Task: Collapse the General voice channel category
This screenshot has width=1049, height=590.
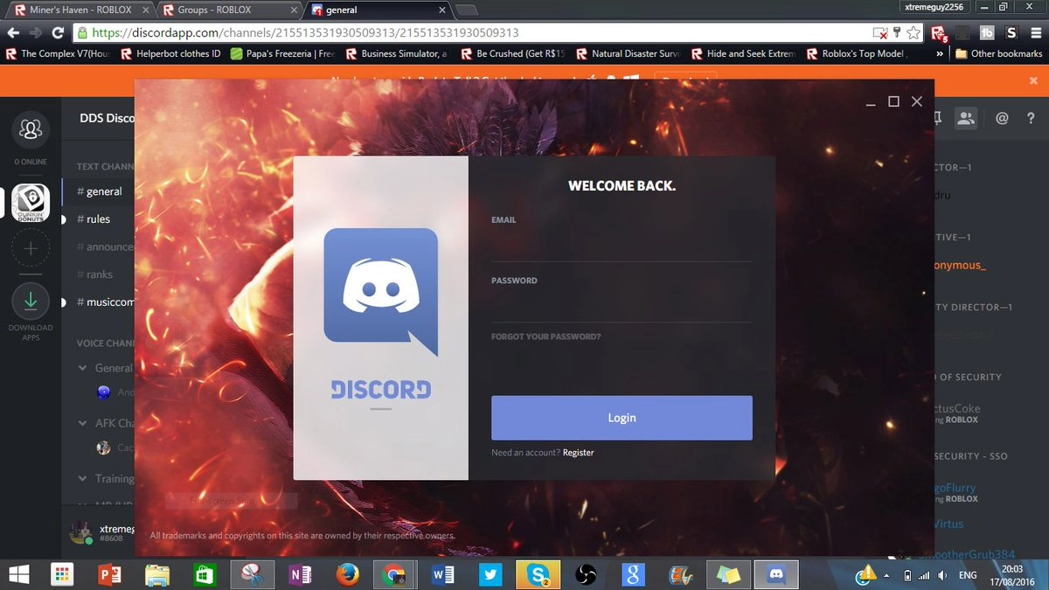Action: click(83, 368)
